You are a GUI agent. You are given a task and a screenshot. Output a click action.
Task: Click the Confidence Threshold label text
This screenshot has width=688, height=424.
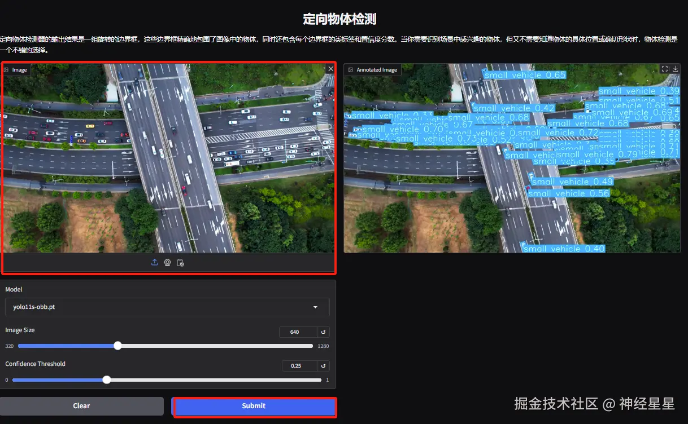(x=36, y=364)
